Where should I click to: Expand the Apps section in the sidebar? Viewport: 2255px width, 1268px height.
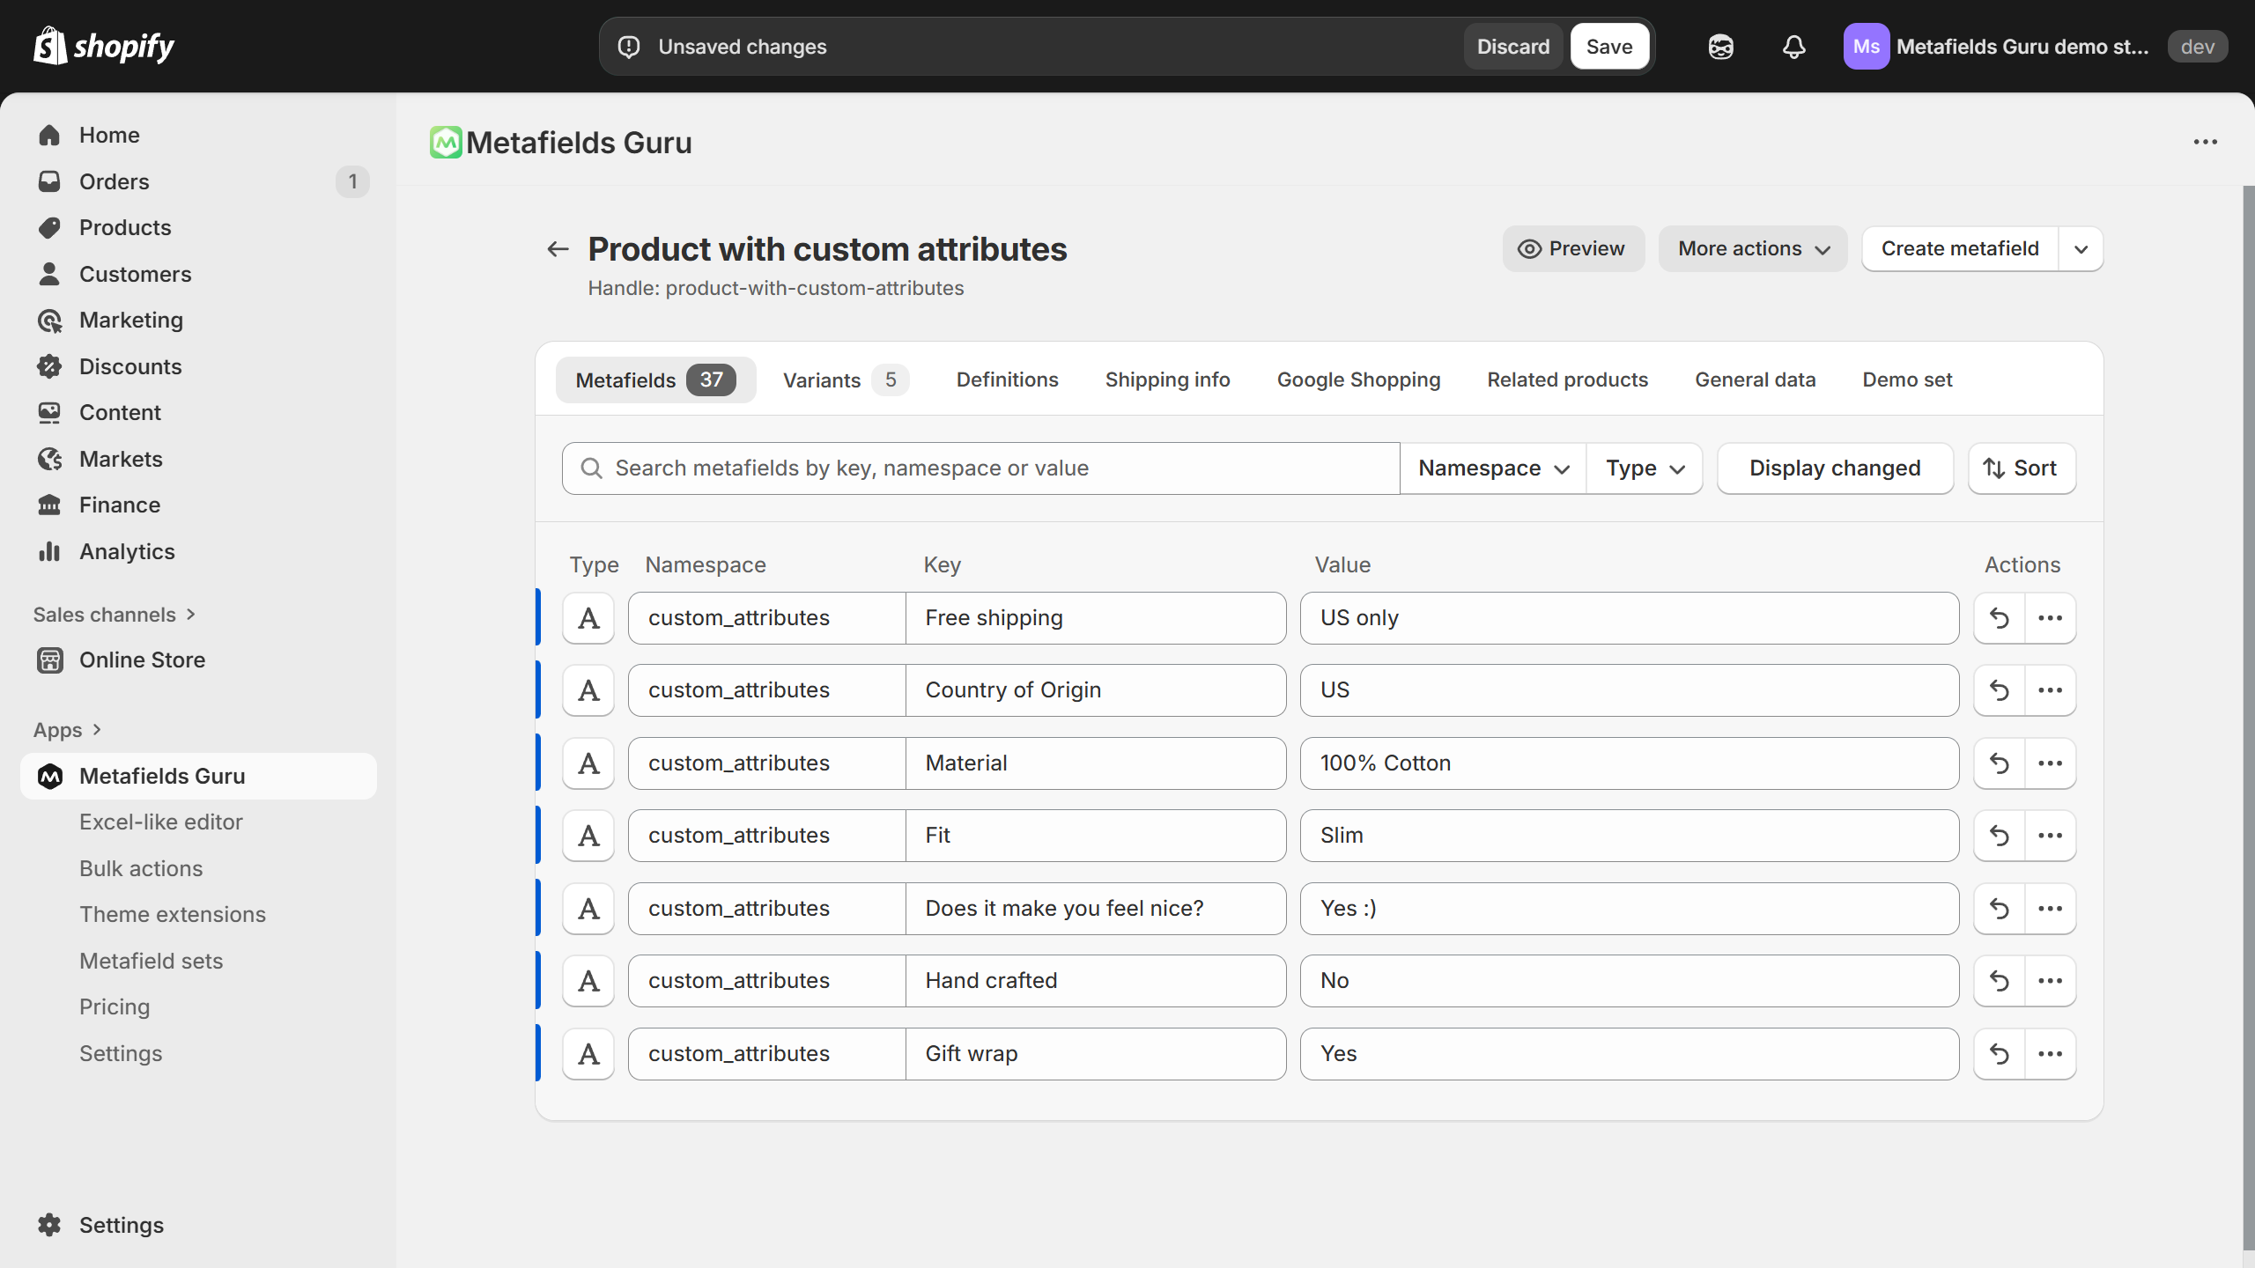tap(68, 729)
